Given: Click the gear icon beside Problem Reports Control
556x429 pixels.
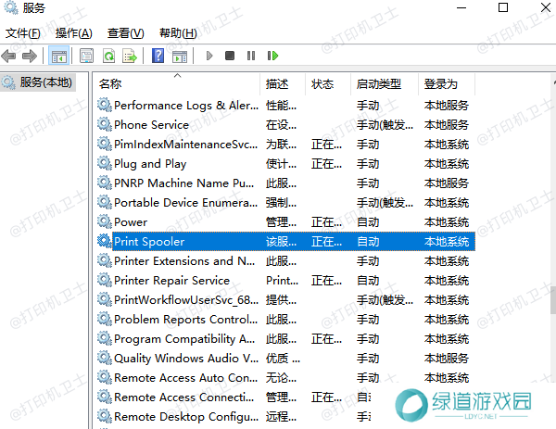Looking at the screenshot, I should click(x=105, y=319).
